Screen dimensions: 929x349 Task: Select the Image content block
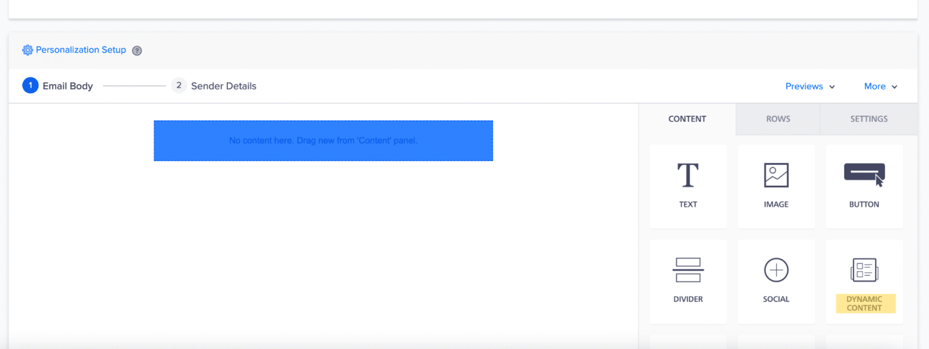776,186
